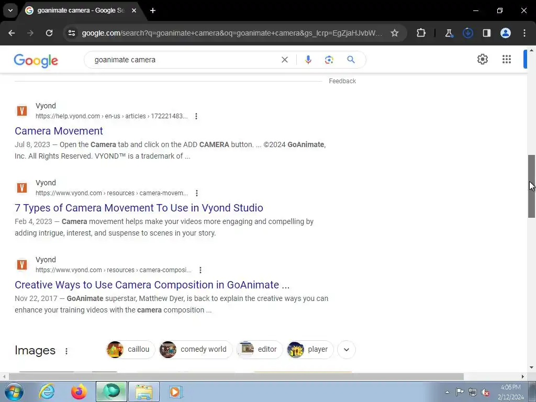Filter images by editor chip
The width and height of the screenshot is (536, 402).
click(x=260, y=349)
